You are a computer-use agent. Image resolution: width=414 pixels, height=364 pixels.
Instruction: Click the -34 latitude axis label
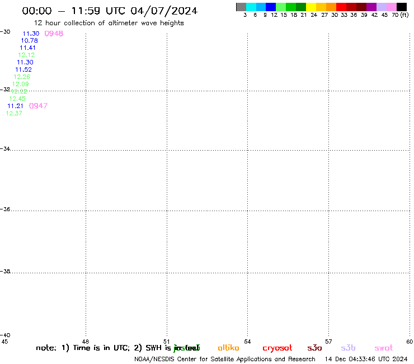[5, 149]
